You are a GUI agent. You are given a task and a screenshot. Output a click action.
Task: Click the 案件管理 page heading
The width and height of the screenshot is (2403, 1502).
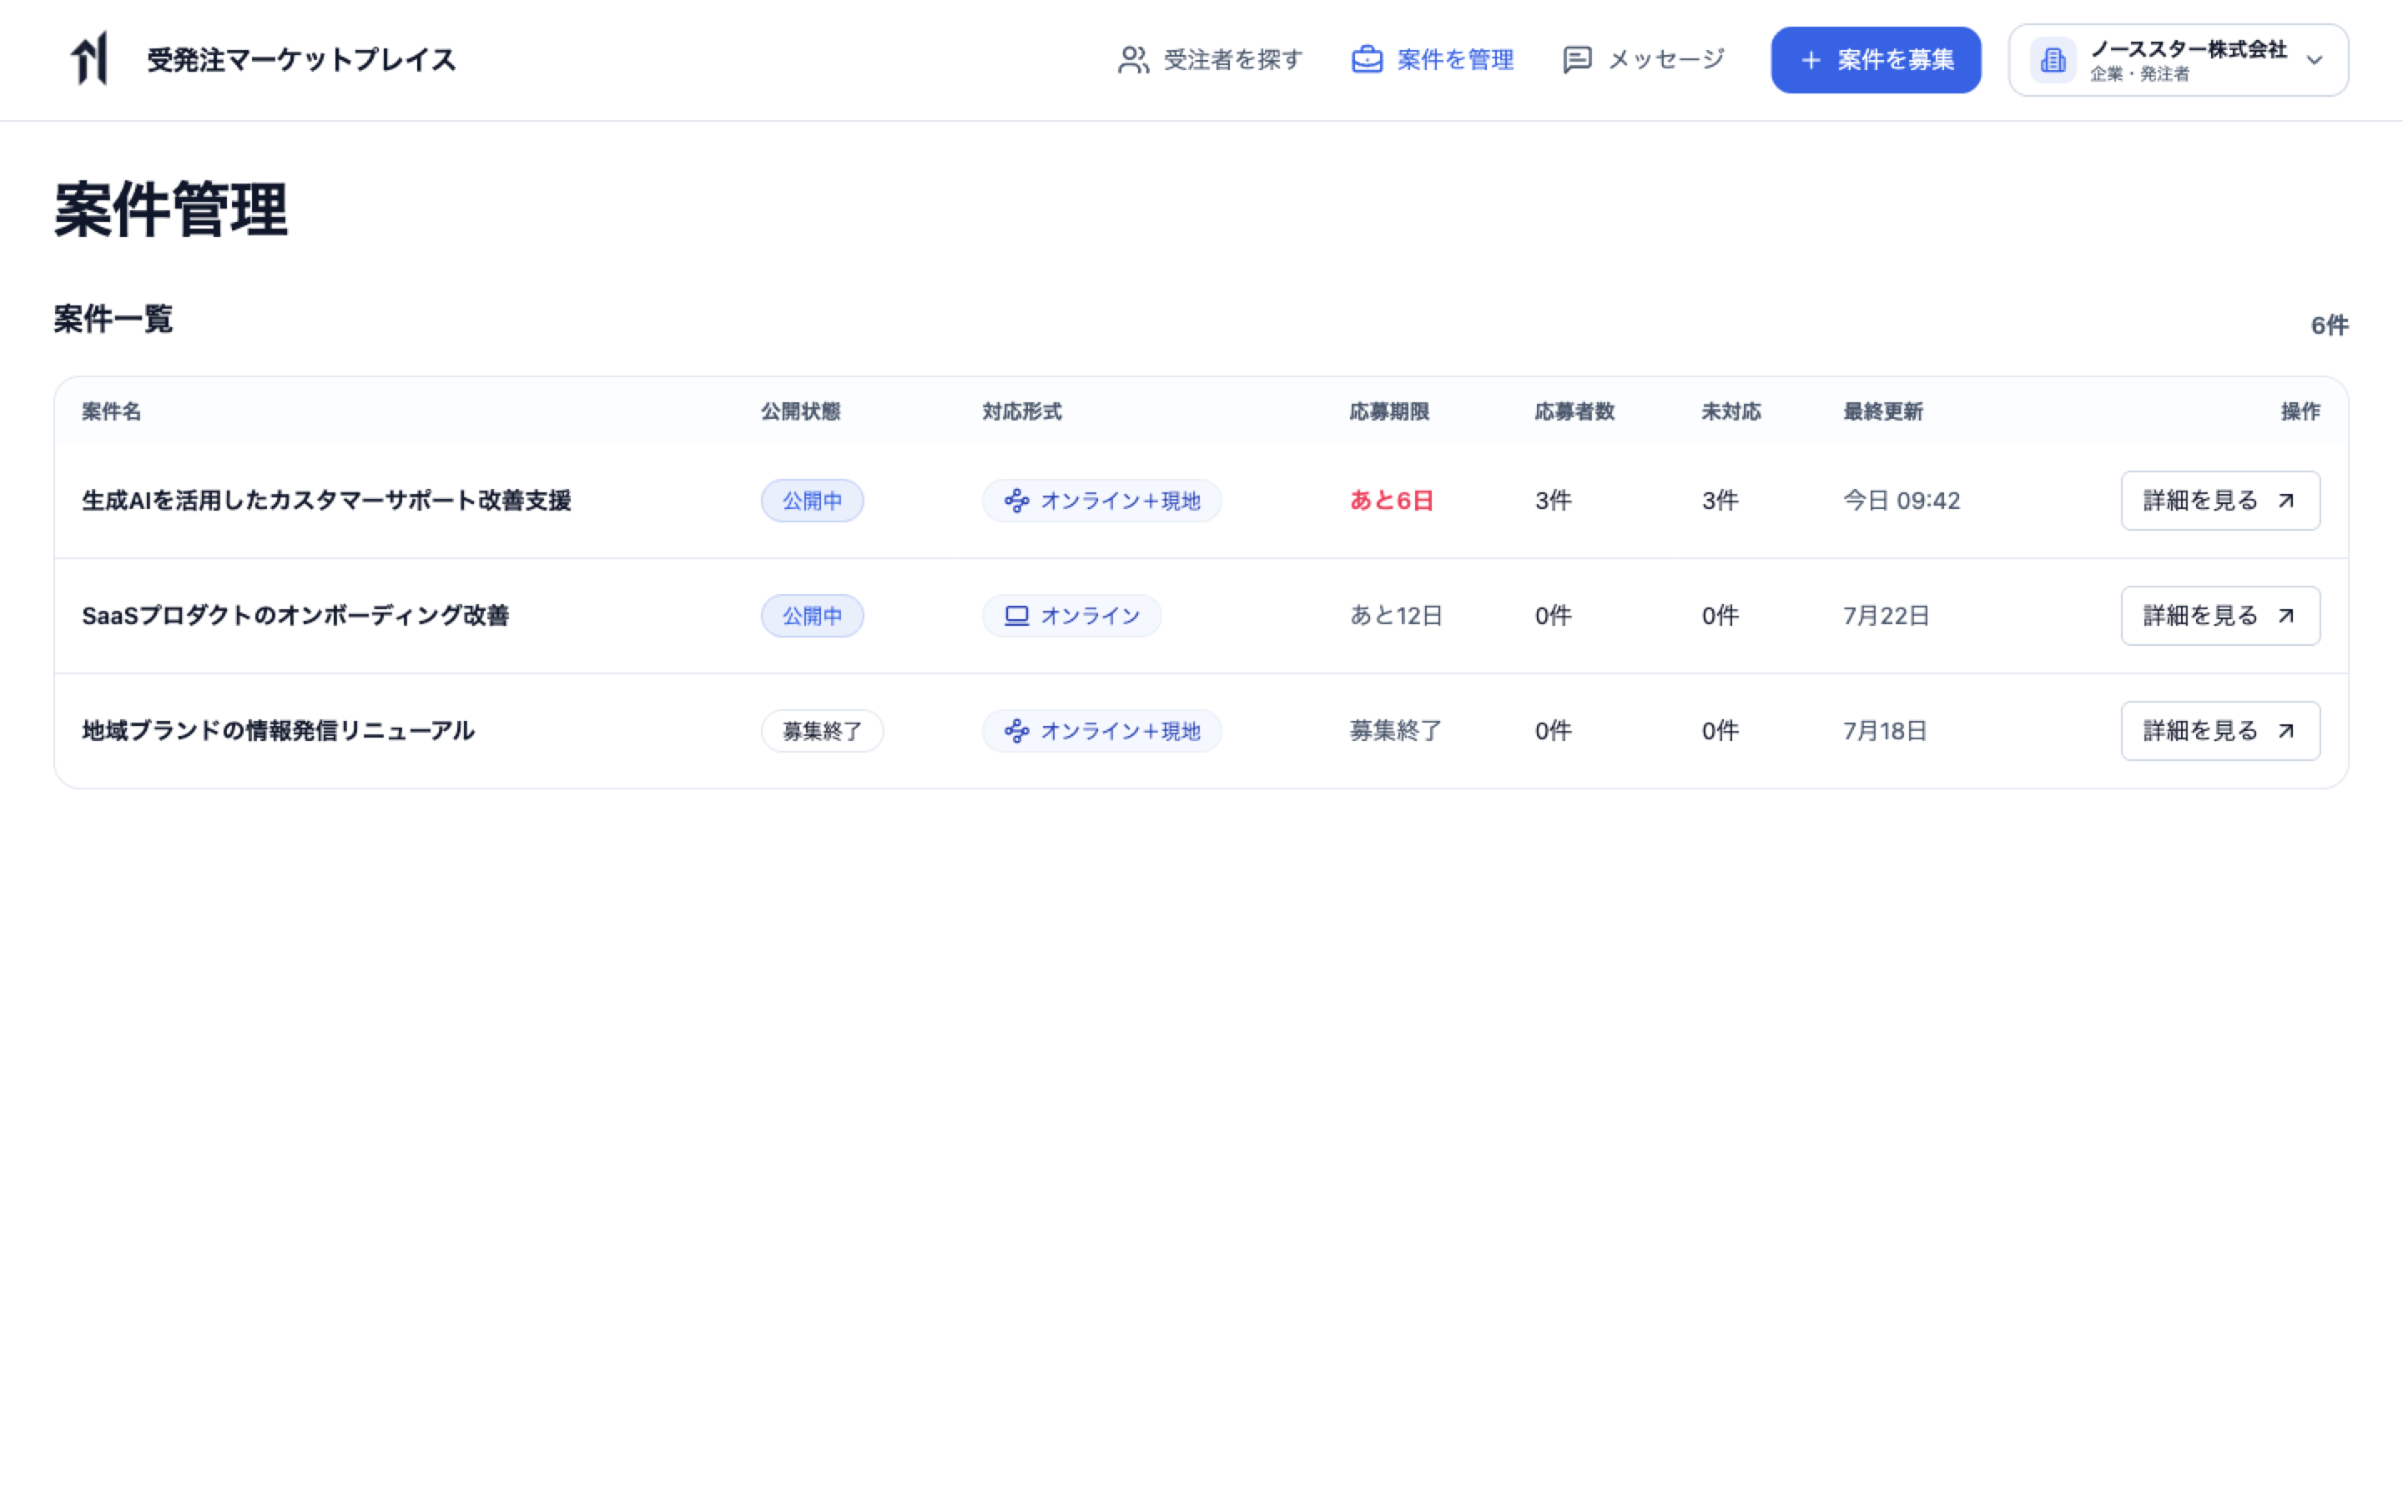(x=171, y=209)
